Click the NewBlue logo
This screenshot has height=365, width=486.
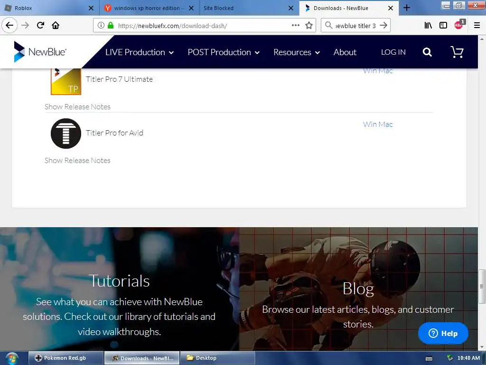click(x=40, y=51)
